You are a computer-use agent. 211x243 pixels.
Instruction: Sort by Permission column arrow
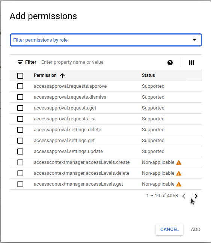62,76
